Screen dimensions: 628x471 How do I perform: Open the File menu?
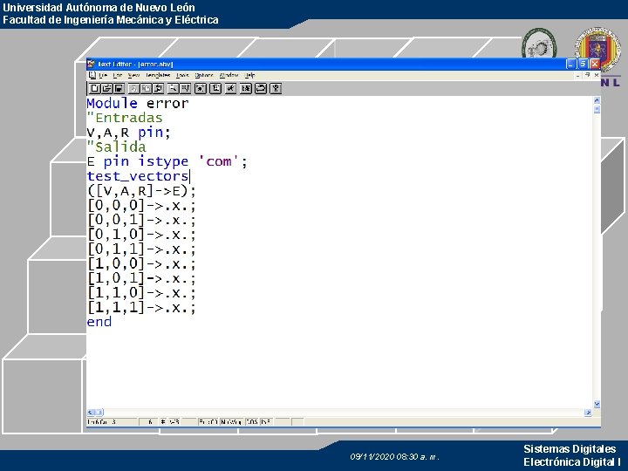[103, 75]
